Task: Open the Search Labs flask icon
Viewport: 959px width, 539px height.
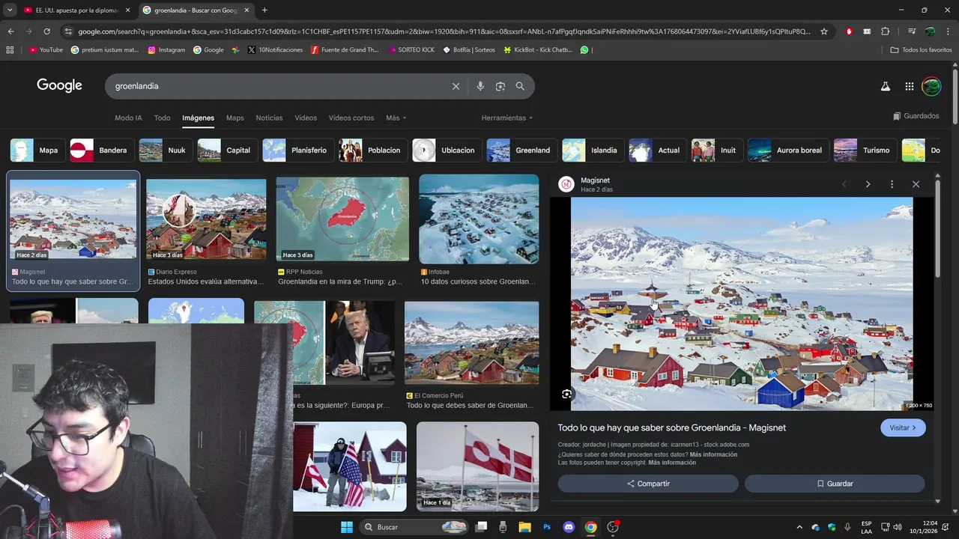Action: (885, 86)
